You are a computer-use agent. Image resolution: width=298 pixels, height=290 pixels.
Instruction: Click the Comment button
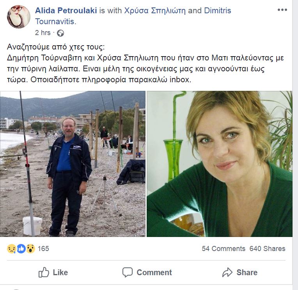[x=147, y=272]
